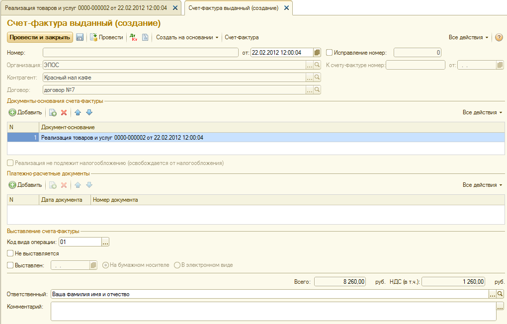Toggle Реализация не подлежит налогообложению checkbox
The image size is (507, 324).
[10, 163]
